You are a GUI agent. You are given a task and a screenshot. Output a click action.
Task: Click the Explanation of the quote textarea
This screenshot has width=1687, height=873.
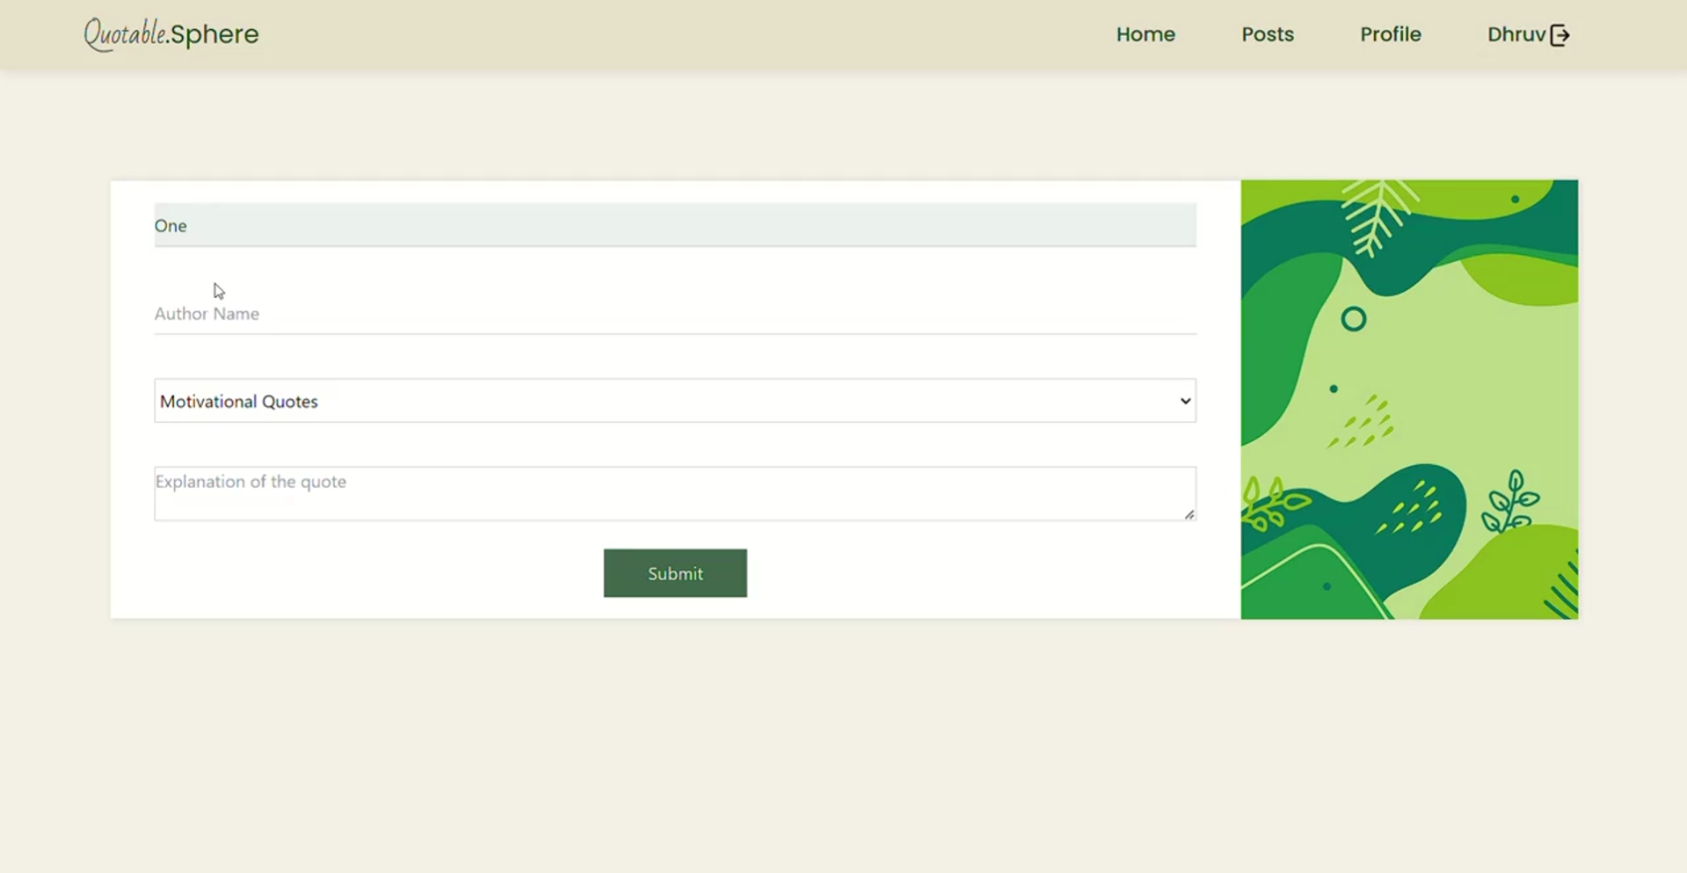point(674,492)
